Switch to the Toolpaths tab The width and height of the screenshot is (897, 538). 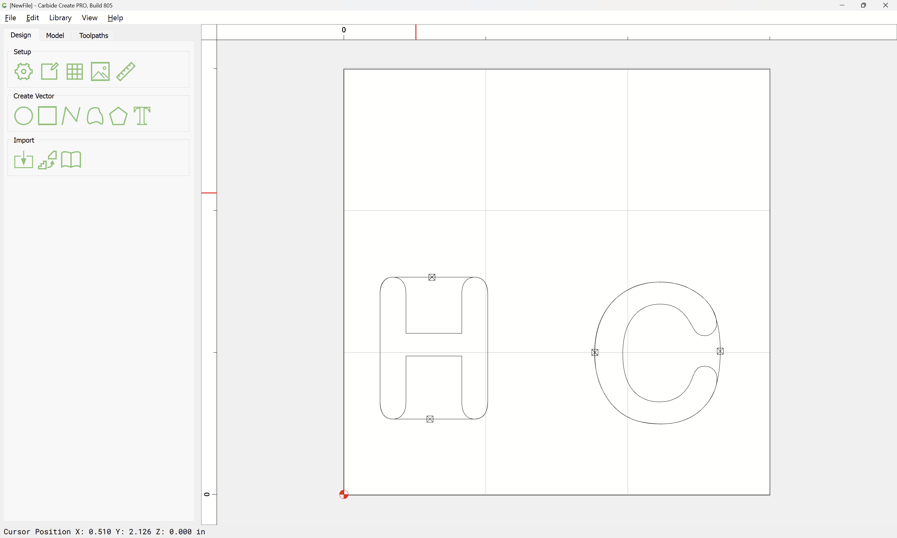click(93, 35)
